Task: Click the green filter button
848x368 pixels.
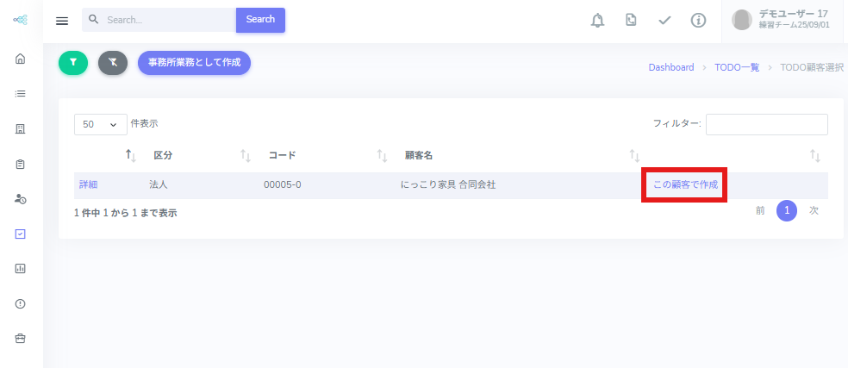Action: (73, 62)
